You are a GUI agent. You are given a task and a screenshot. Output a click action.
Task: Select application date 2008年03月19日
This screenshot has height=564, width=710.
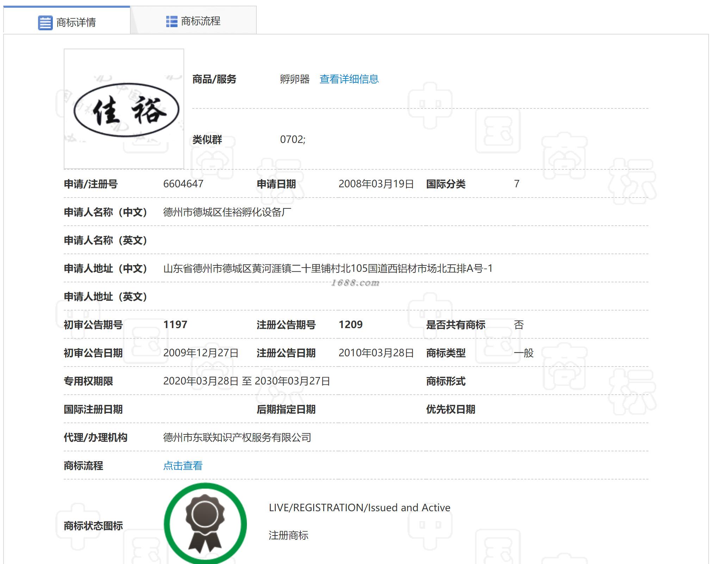[x=376, y=184]
